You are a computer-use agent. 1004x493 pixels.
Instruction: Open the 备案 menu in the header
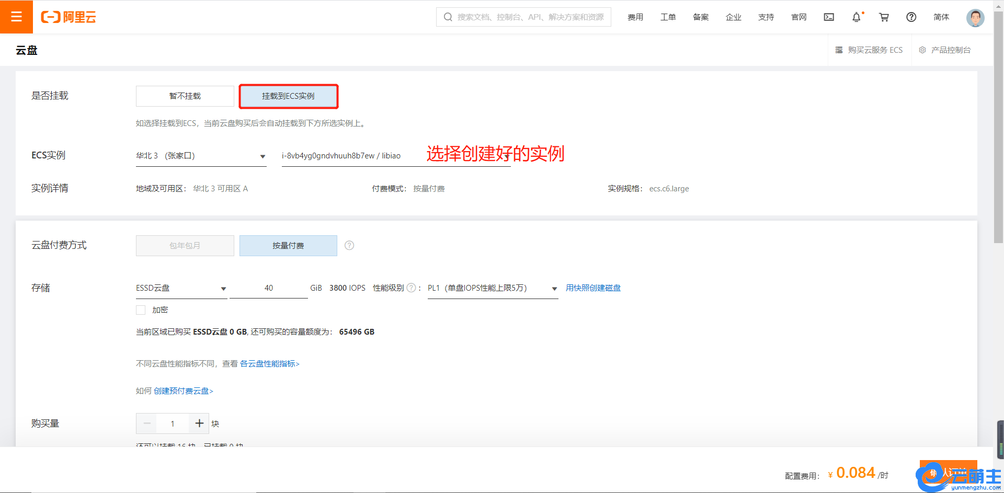(x=701, y=17)
